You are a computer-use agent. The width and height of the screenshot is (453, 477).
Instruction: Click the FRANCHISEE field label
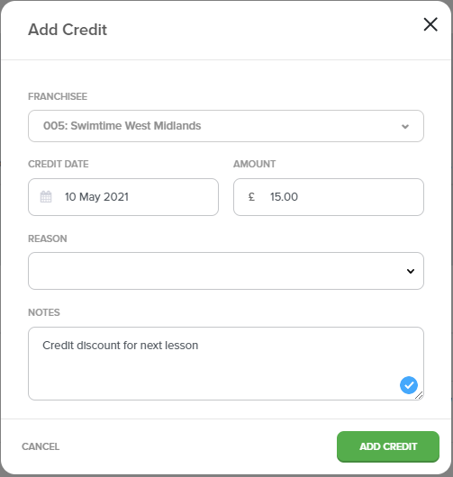click(x=58, y=96)
